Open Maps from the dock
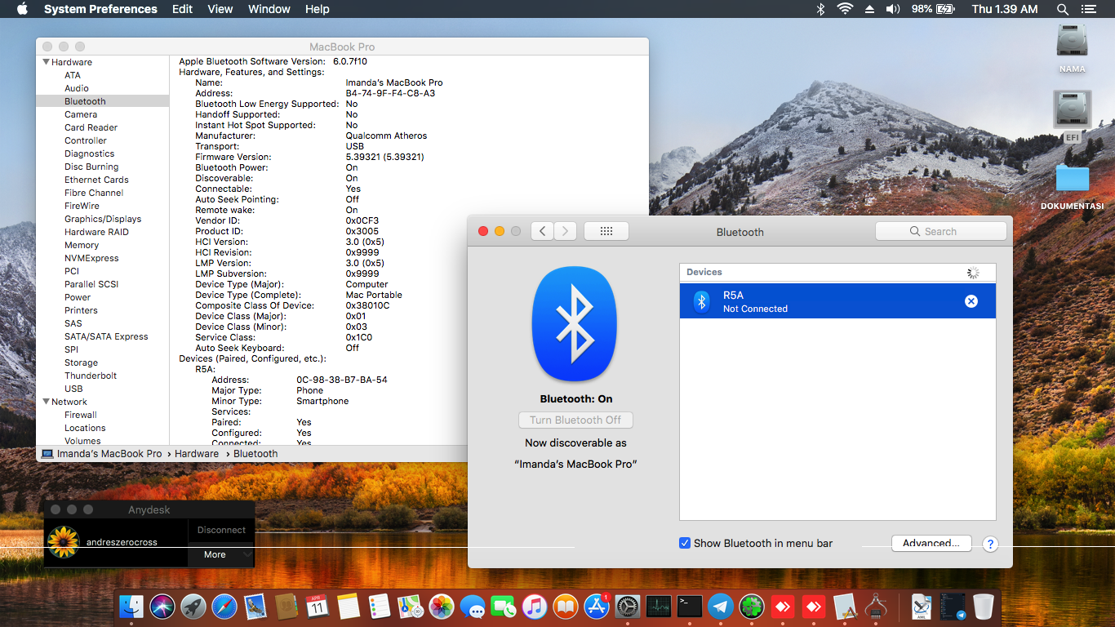 [x=411, y=606]
